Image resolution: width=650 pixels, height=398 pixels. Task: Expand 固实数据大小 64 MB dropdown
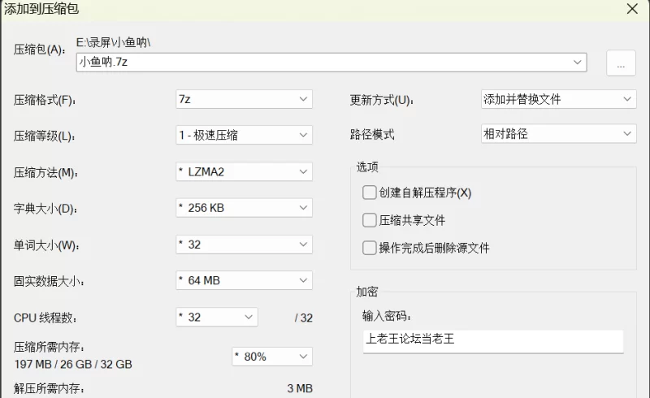tap(244, 280)
